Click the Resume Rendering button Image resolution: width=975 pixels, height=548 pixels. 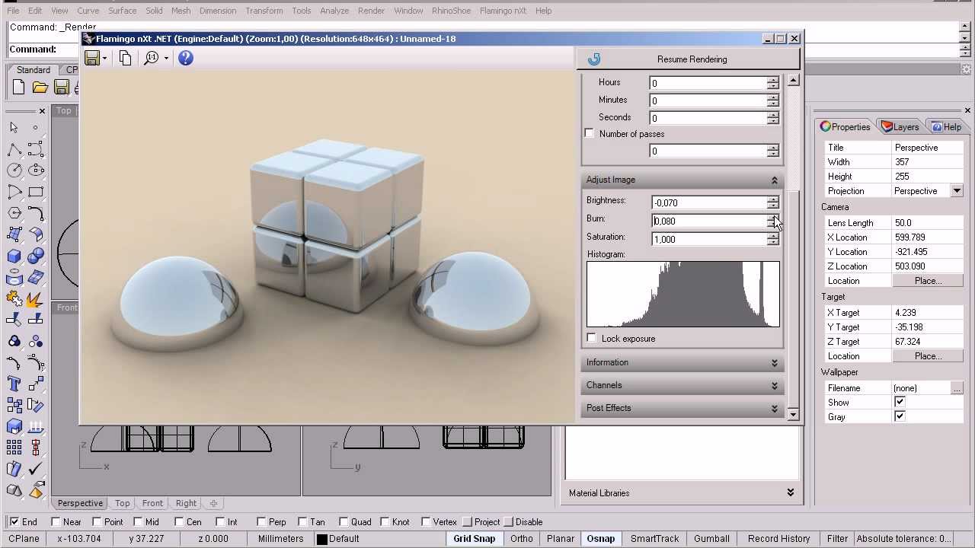[x=689, y=59]
